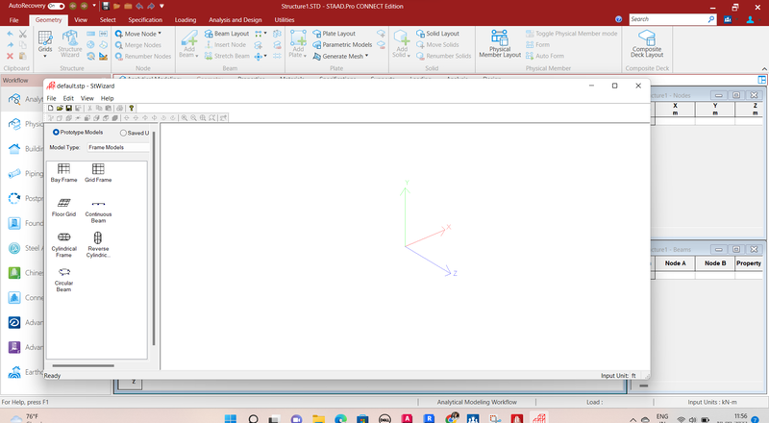Click Move Node in the Node group
This screenshot has width=769, height=423.
136,34
